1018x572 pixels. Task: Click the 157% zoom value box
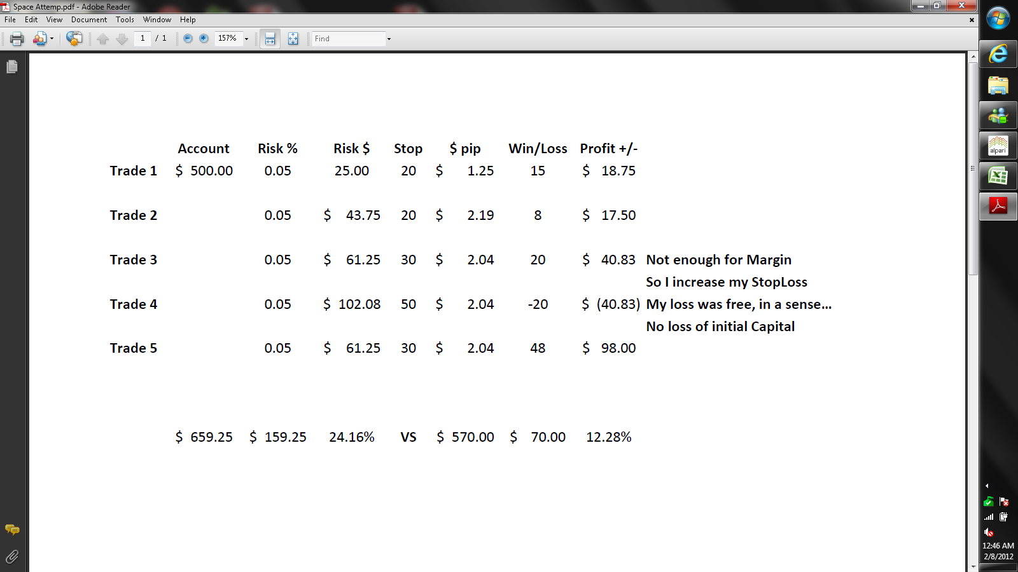[228, 38]
